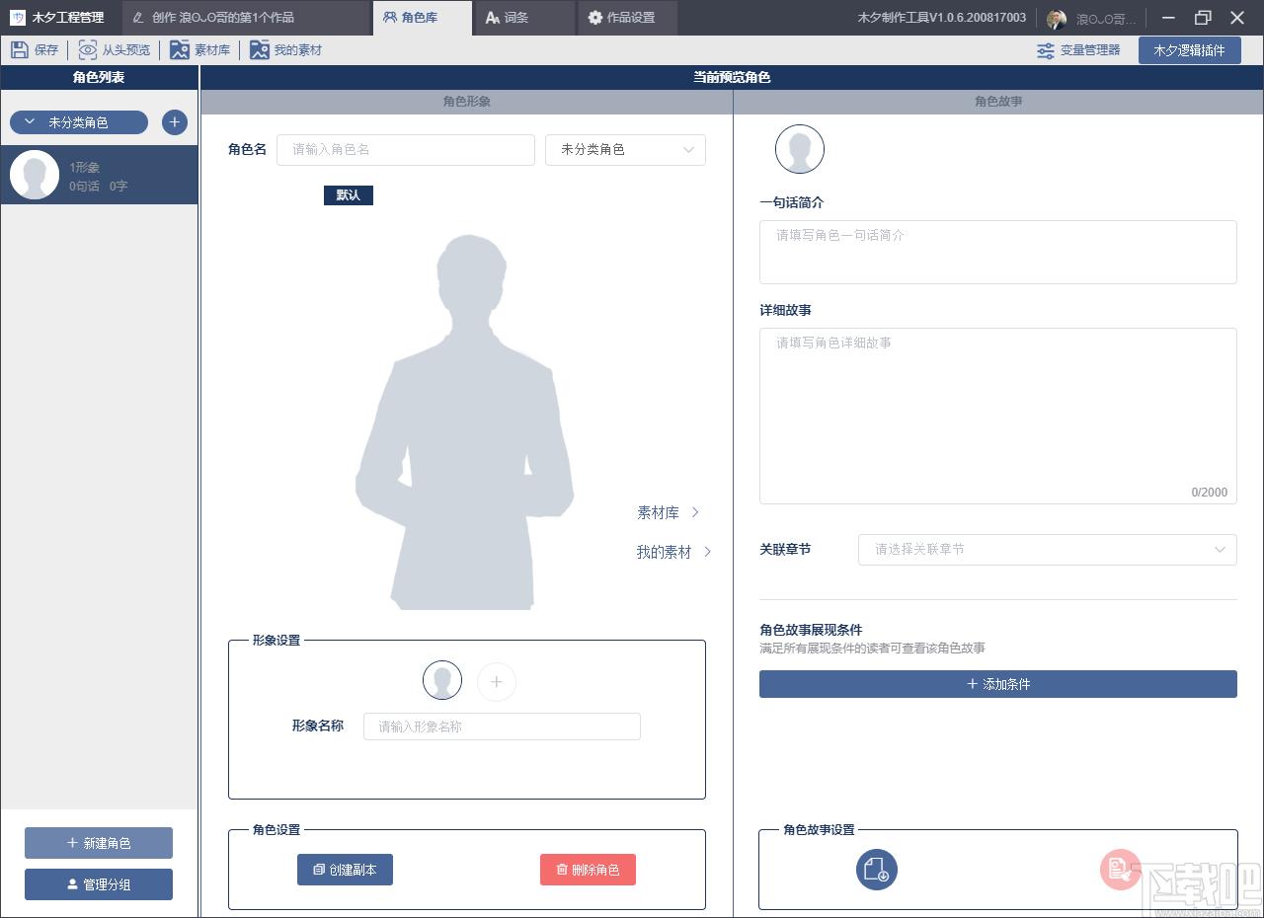The width and height of the screenshot is (1264, 918).
Task: Add a new appearance with plus circle
Action: [497, 681]
